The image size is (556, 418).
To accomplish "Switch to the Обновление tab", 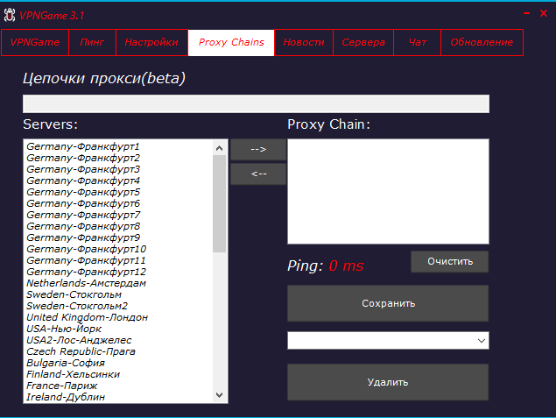I will click(x=482, y=42).
